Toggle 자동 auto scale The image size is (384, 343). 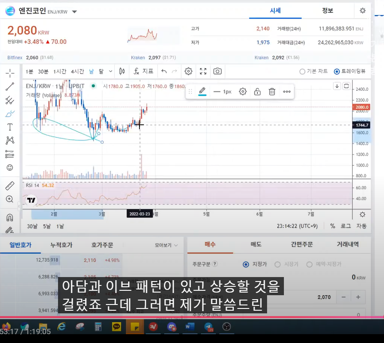tap(361, 226)
